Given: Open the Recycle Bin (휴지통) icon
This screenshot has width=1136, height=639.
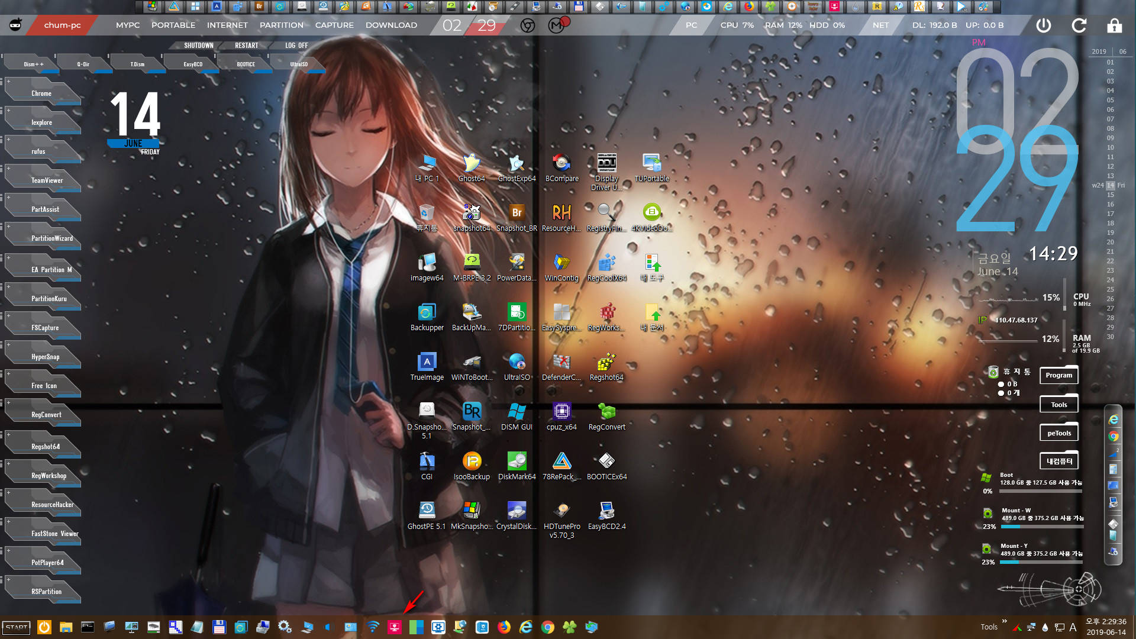Looking at the screenshot, I should (x=427, y=218).
